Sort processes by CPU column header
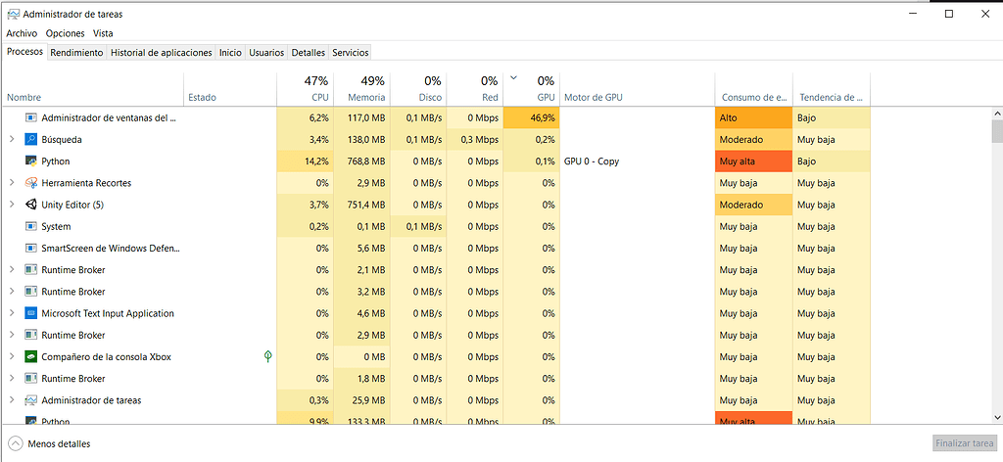The height and width of the screenshot is (462, 1003). point(306,88)
